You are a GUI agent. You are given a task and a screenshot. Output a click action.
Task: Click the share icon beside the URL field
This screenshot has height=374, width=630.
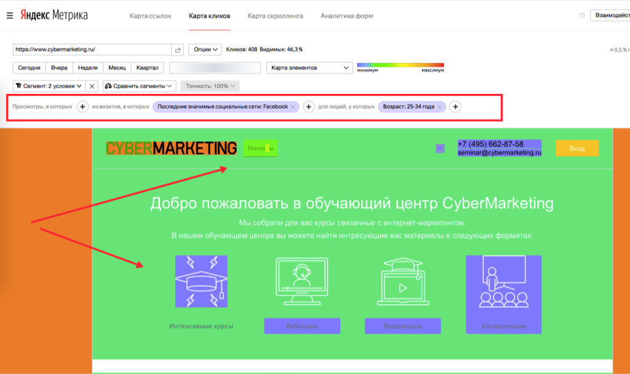pos(177,48)
